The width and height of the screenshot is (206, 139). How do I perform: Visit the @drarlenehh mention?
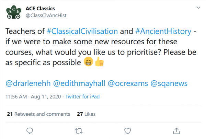pos(28,83)
